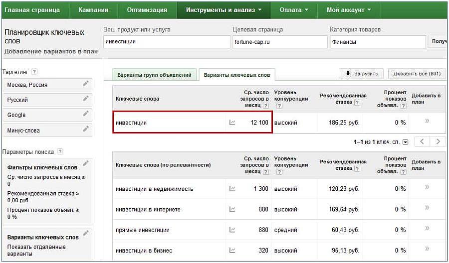The image size is (449, 263).
Task: Click trend chart icon for «инвестиции» row
Action: tap(232, 123)
